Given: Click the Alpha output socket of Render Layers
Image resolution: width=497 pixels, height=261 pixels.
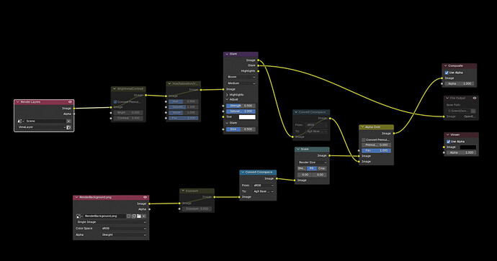Looking at the screenshot, I should [x=74, y=114].
